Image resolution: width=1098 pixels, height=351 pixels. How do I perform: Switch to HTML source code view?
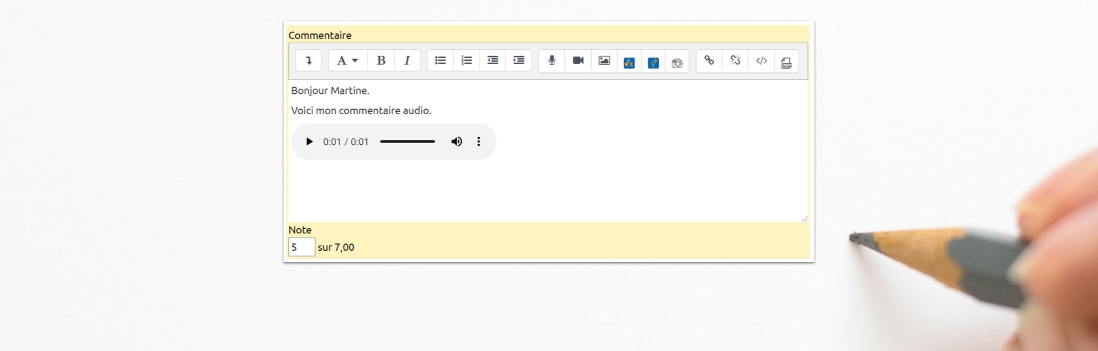(x=761, y=61)
